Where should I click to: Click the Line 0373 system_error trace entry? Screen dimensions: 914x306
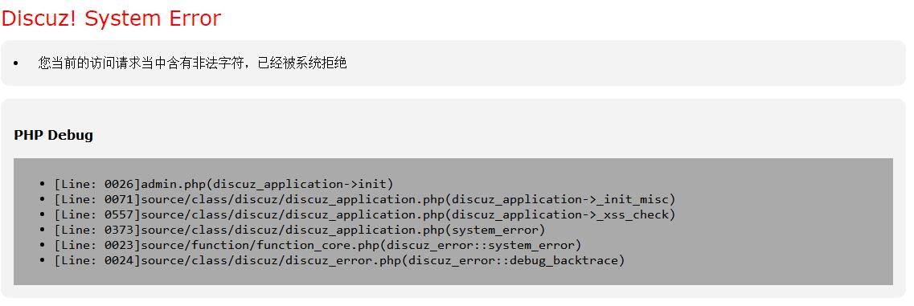tap(300, 230)
